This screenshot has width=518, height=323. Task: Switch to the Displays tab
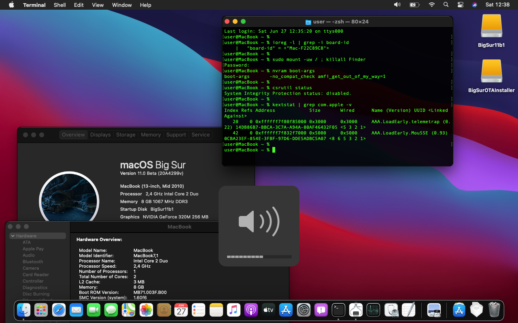click(x=100, y=135)
